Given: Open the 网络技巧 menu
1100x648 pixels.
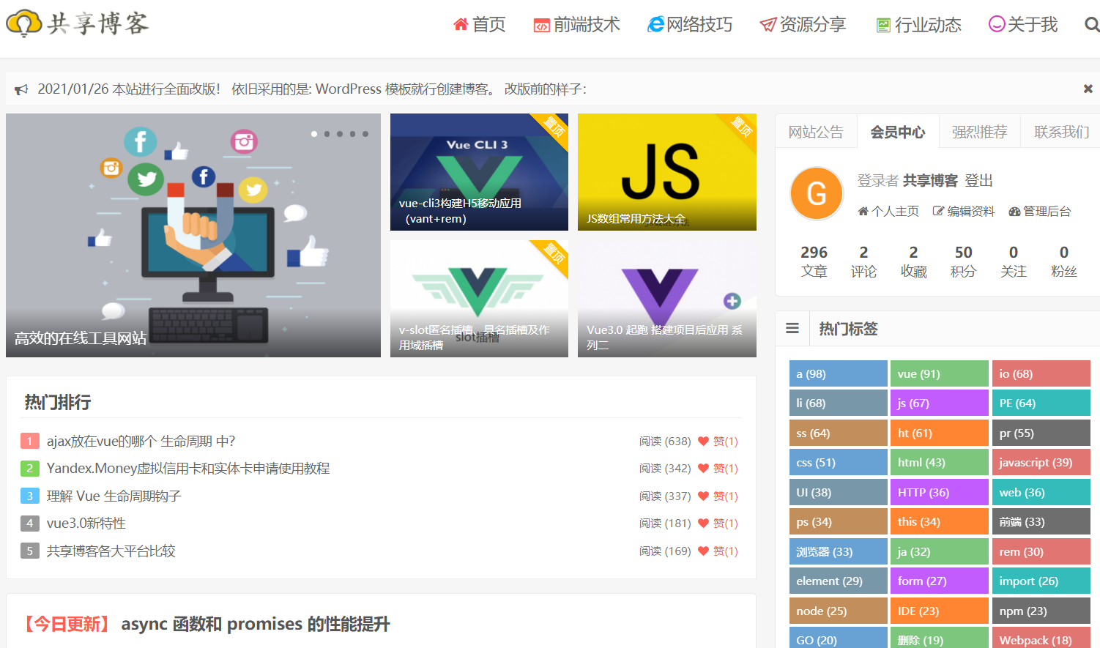Looking at the screenshot, I should tap(690, 25).
